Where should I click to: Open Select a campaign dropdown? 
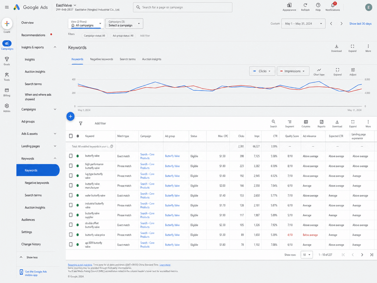click(124, 24)
